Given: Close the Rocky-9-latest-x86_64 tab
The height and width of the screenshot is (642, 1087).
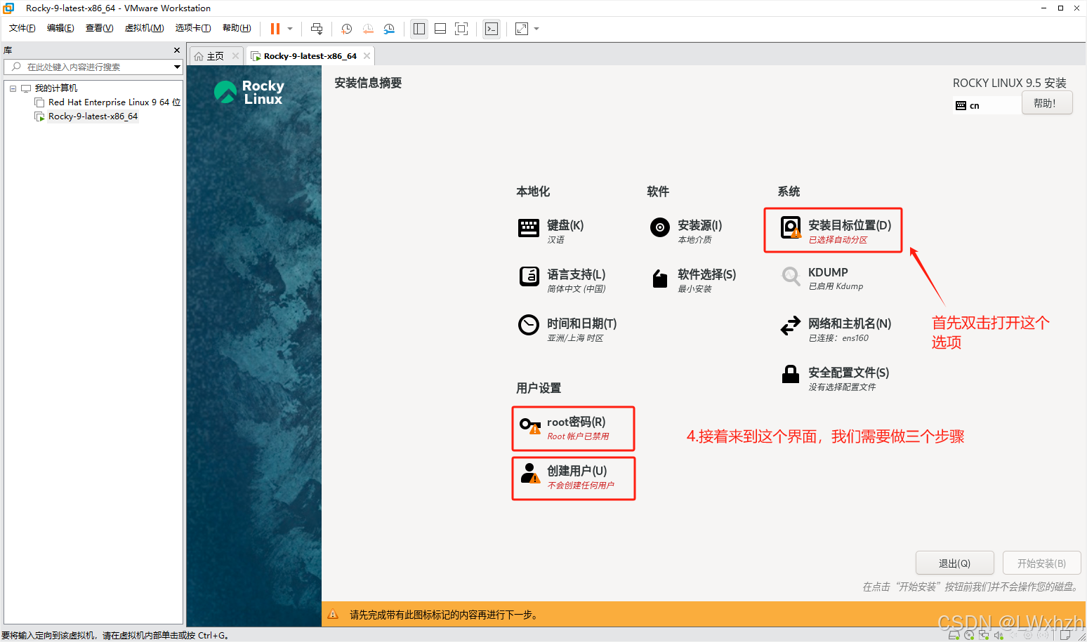Looking at the screenshot, I should [x=367, y=56].
